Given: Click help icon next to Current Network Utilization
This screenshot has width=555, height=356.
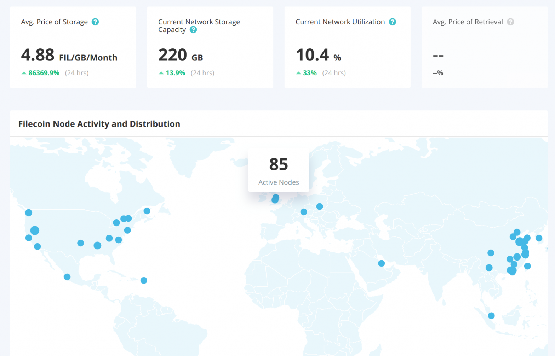Looking at the screenshot, I should click(x=393, y=22).
